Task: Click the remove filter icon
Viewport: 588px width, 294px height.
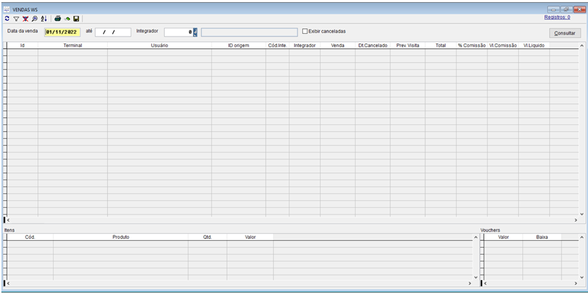Action: click(25, 19)
